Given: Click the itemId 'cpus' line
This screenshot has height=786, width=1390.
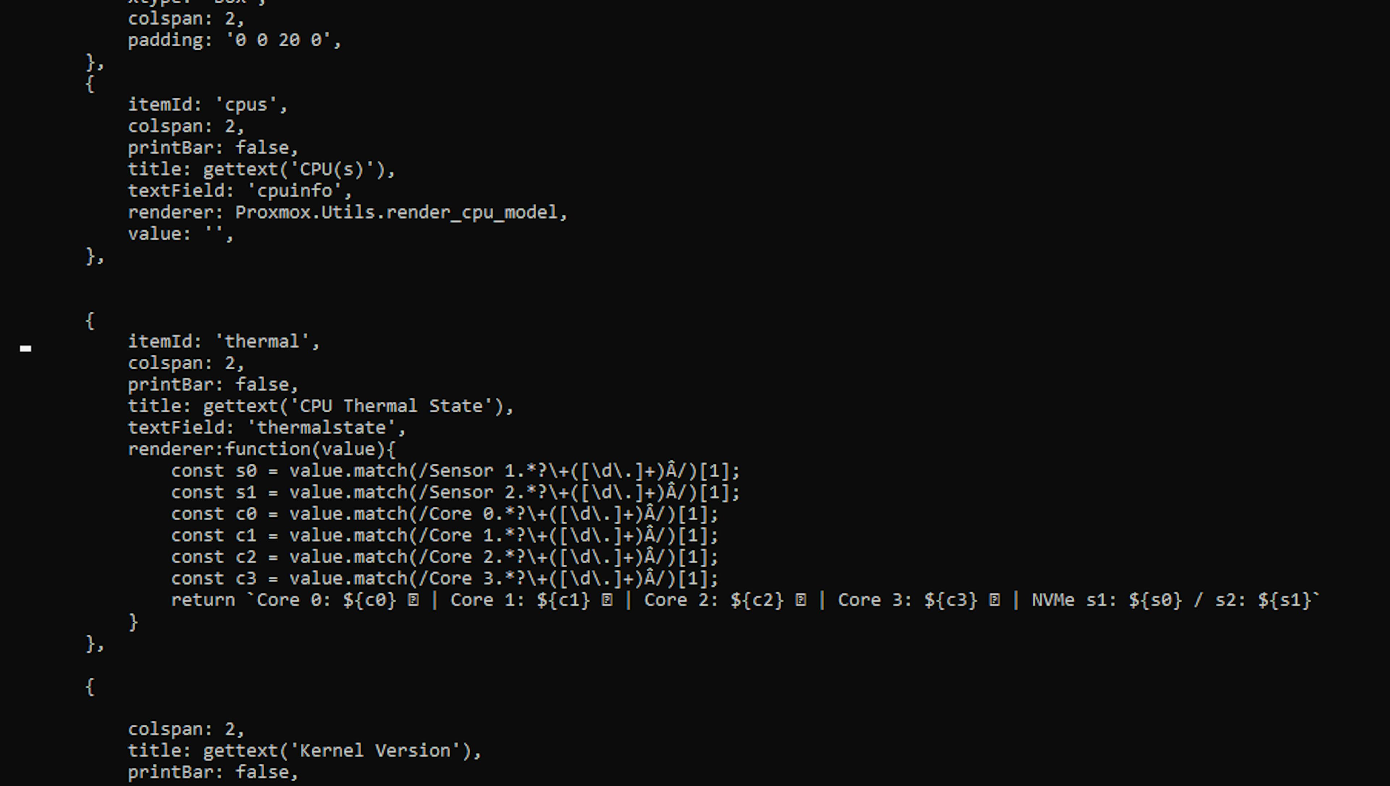Looking at the screenshot, I should [208, 105].
